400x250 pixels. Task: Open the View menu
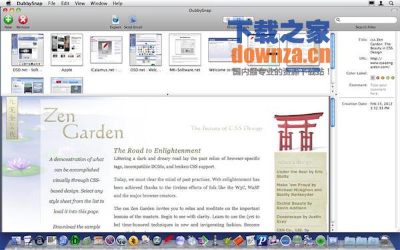click(80, 3)
